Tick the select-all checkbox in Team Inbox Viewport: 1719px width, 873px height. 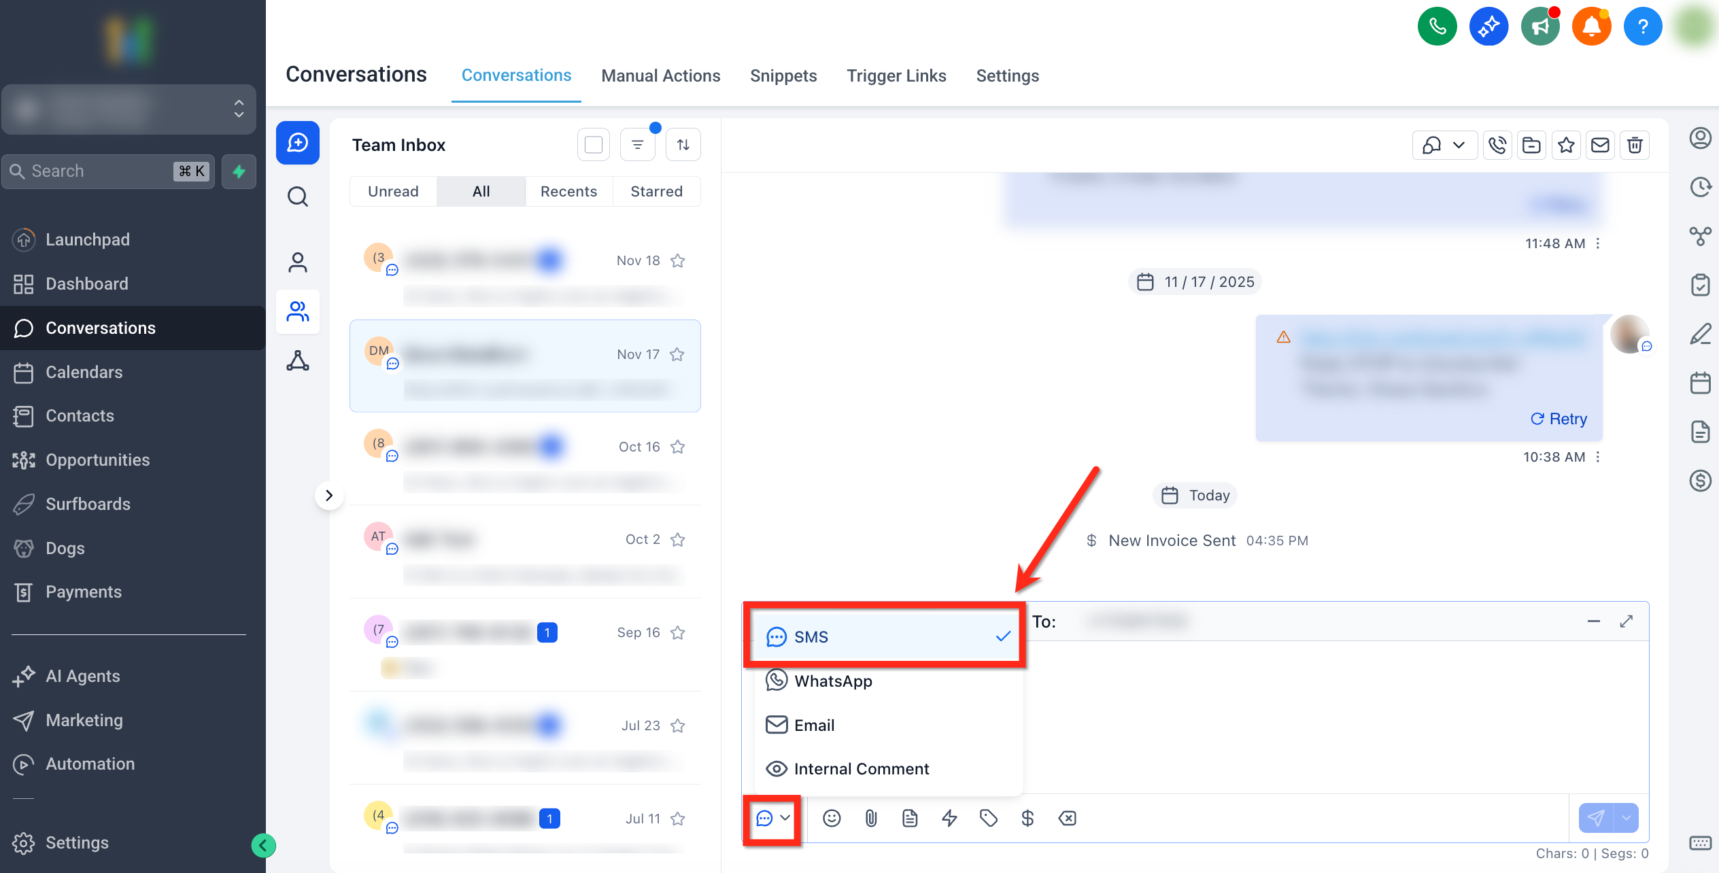594,145
